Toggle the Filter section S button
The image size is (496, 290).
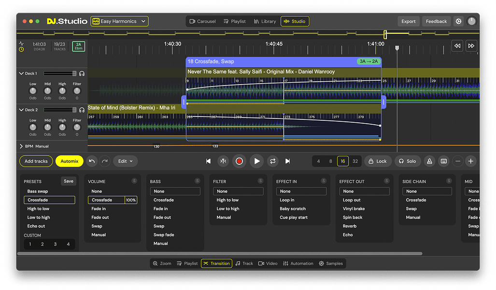(260, 181)
